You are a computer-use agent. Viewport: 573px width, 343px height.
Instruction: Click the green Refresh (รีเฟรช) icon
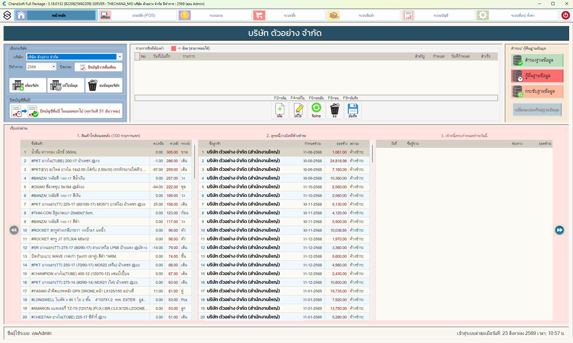(316, 110)
